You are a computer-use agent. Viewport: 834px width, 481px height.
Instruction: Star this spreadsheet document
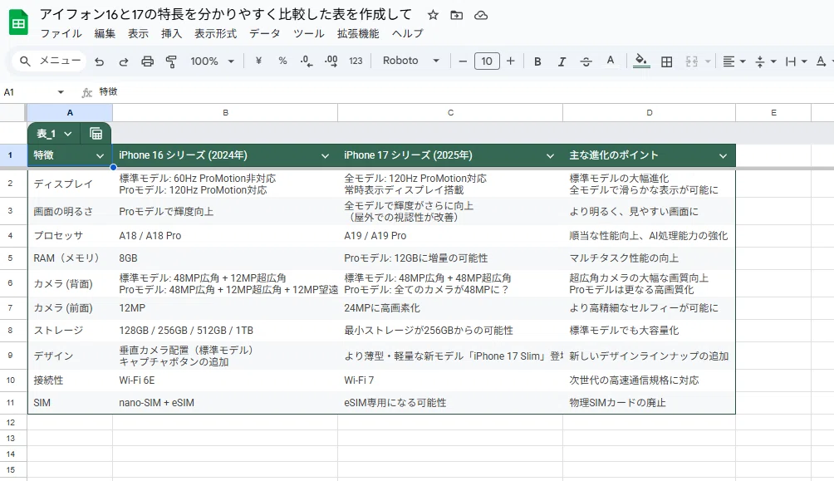tap(433, 15)
